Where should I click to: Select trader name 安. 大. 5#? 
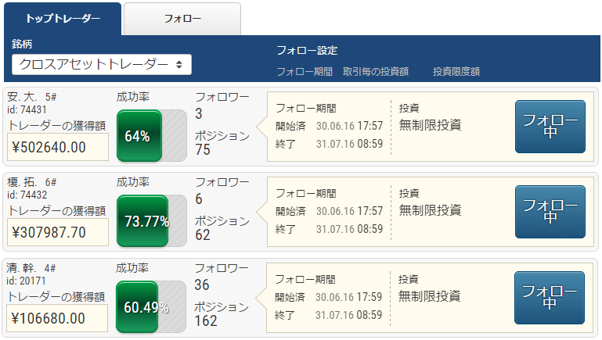click(x=32, y=97)
